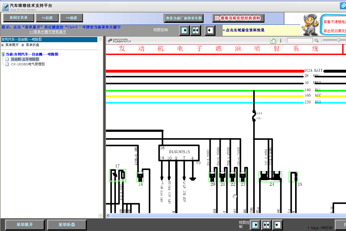This screenshot has height=231, width=346.
Task: Select the FlashPaper text selection cursor tool
Action: 280,41
